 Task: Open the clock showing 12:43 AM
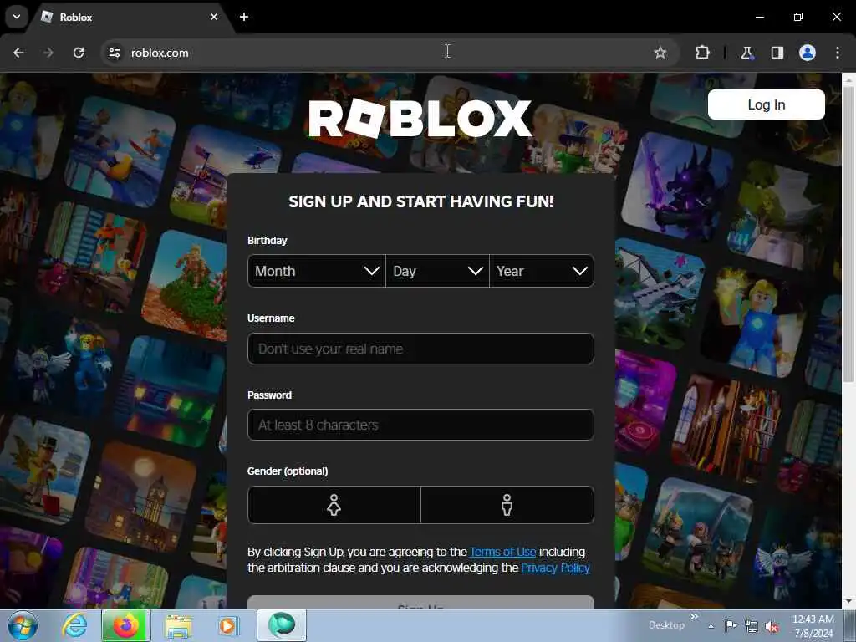point(813,626)
